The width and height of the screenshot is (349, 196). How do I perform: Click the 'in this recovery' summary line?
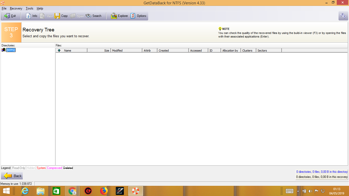click(322, 177)
